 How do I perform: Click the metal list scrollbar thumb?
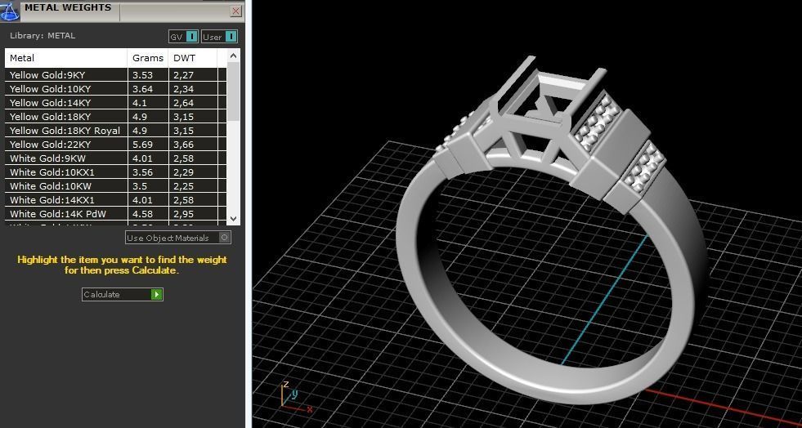tap(233, 91)
